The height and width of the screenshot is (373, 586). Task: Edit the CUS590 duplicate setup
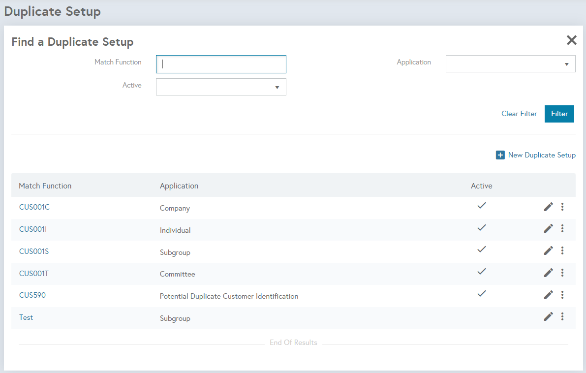click(548, 295)
